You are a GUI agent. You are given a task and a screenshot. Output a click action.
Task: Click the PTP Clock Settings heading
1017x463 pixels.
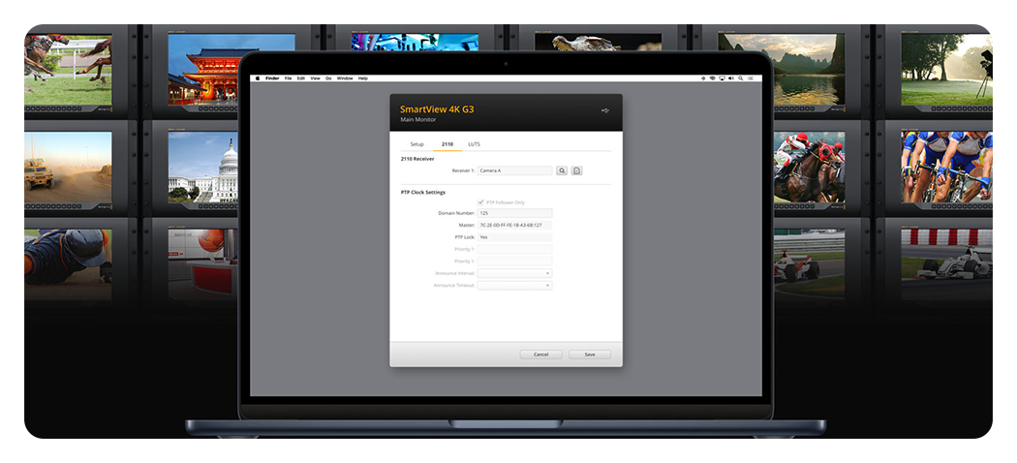pyautogui.click(x=423, y=193)
